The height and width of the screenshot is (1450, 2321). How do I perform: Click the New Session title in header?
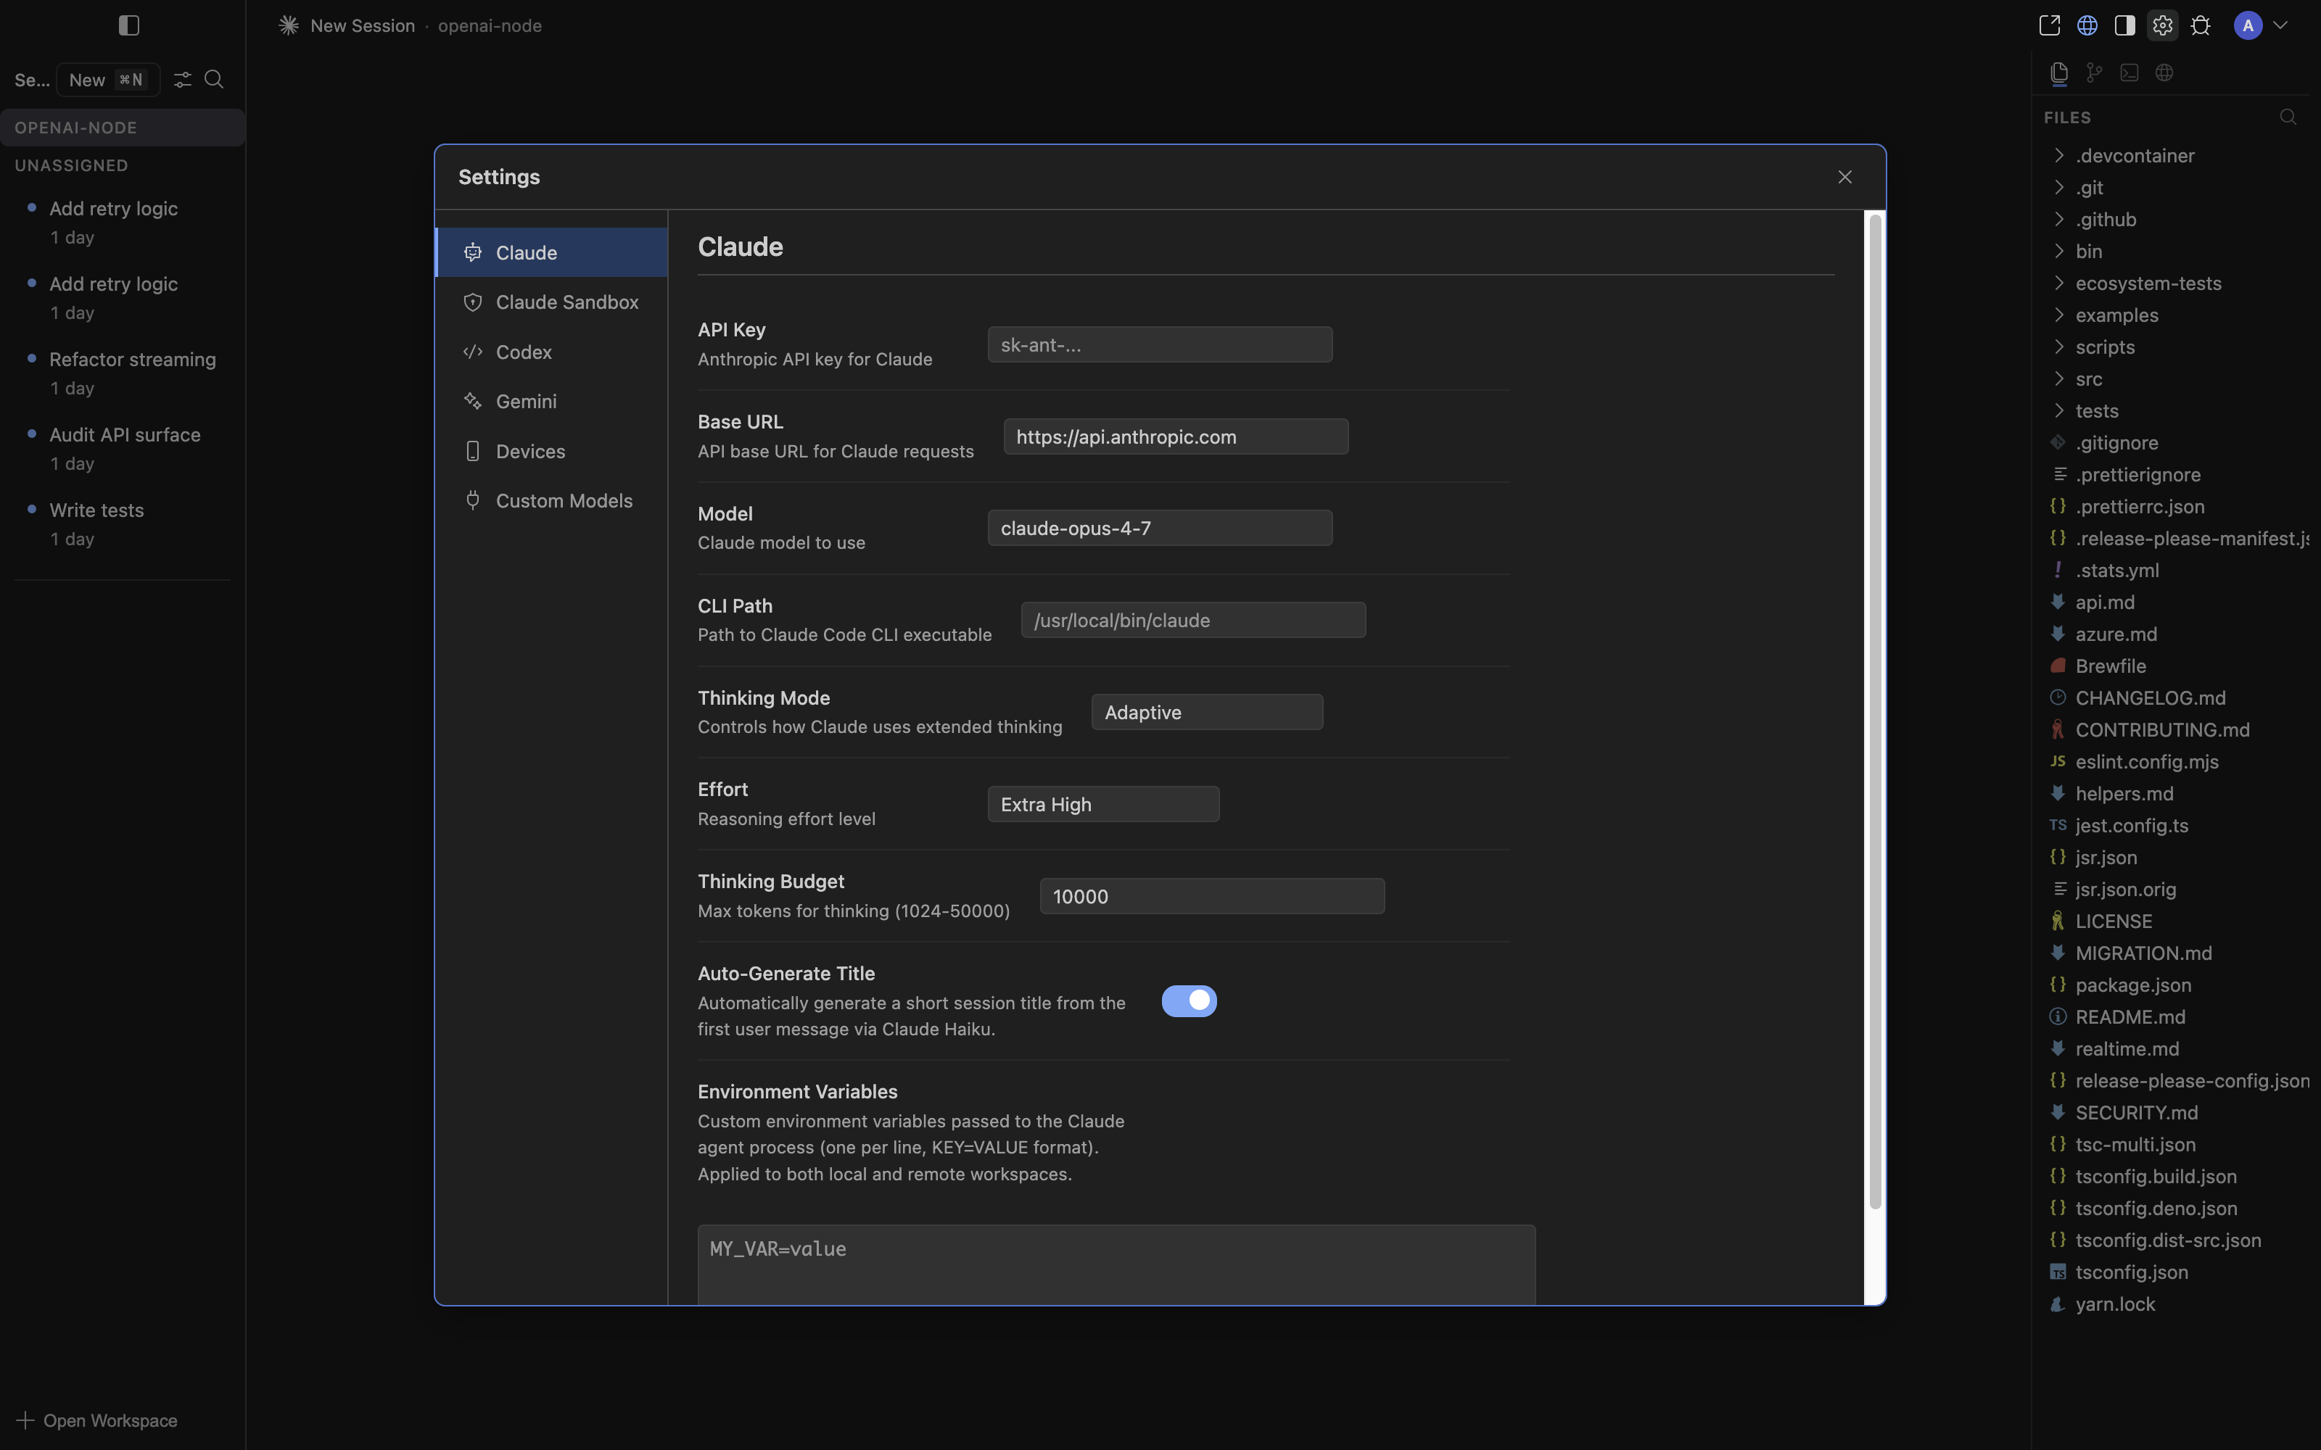click(x=363, y=26)
